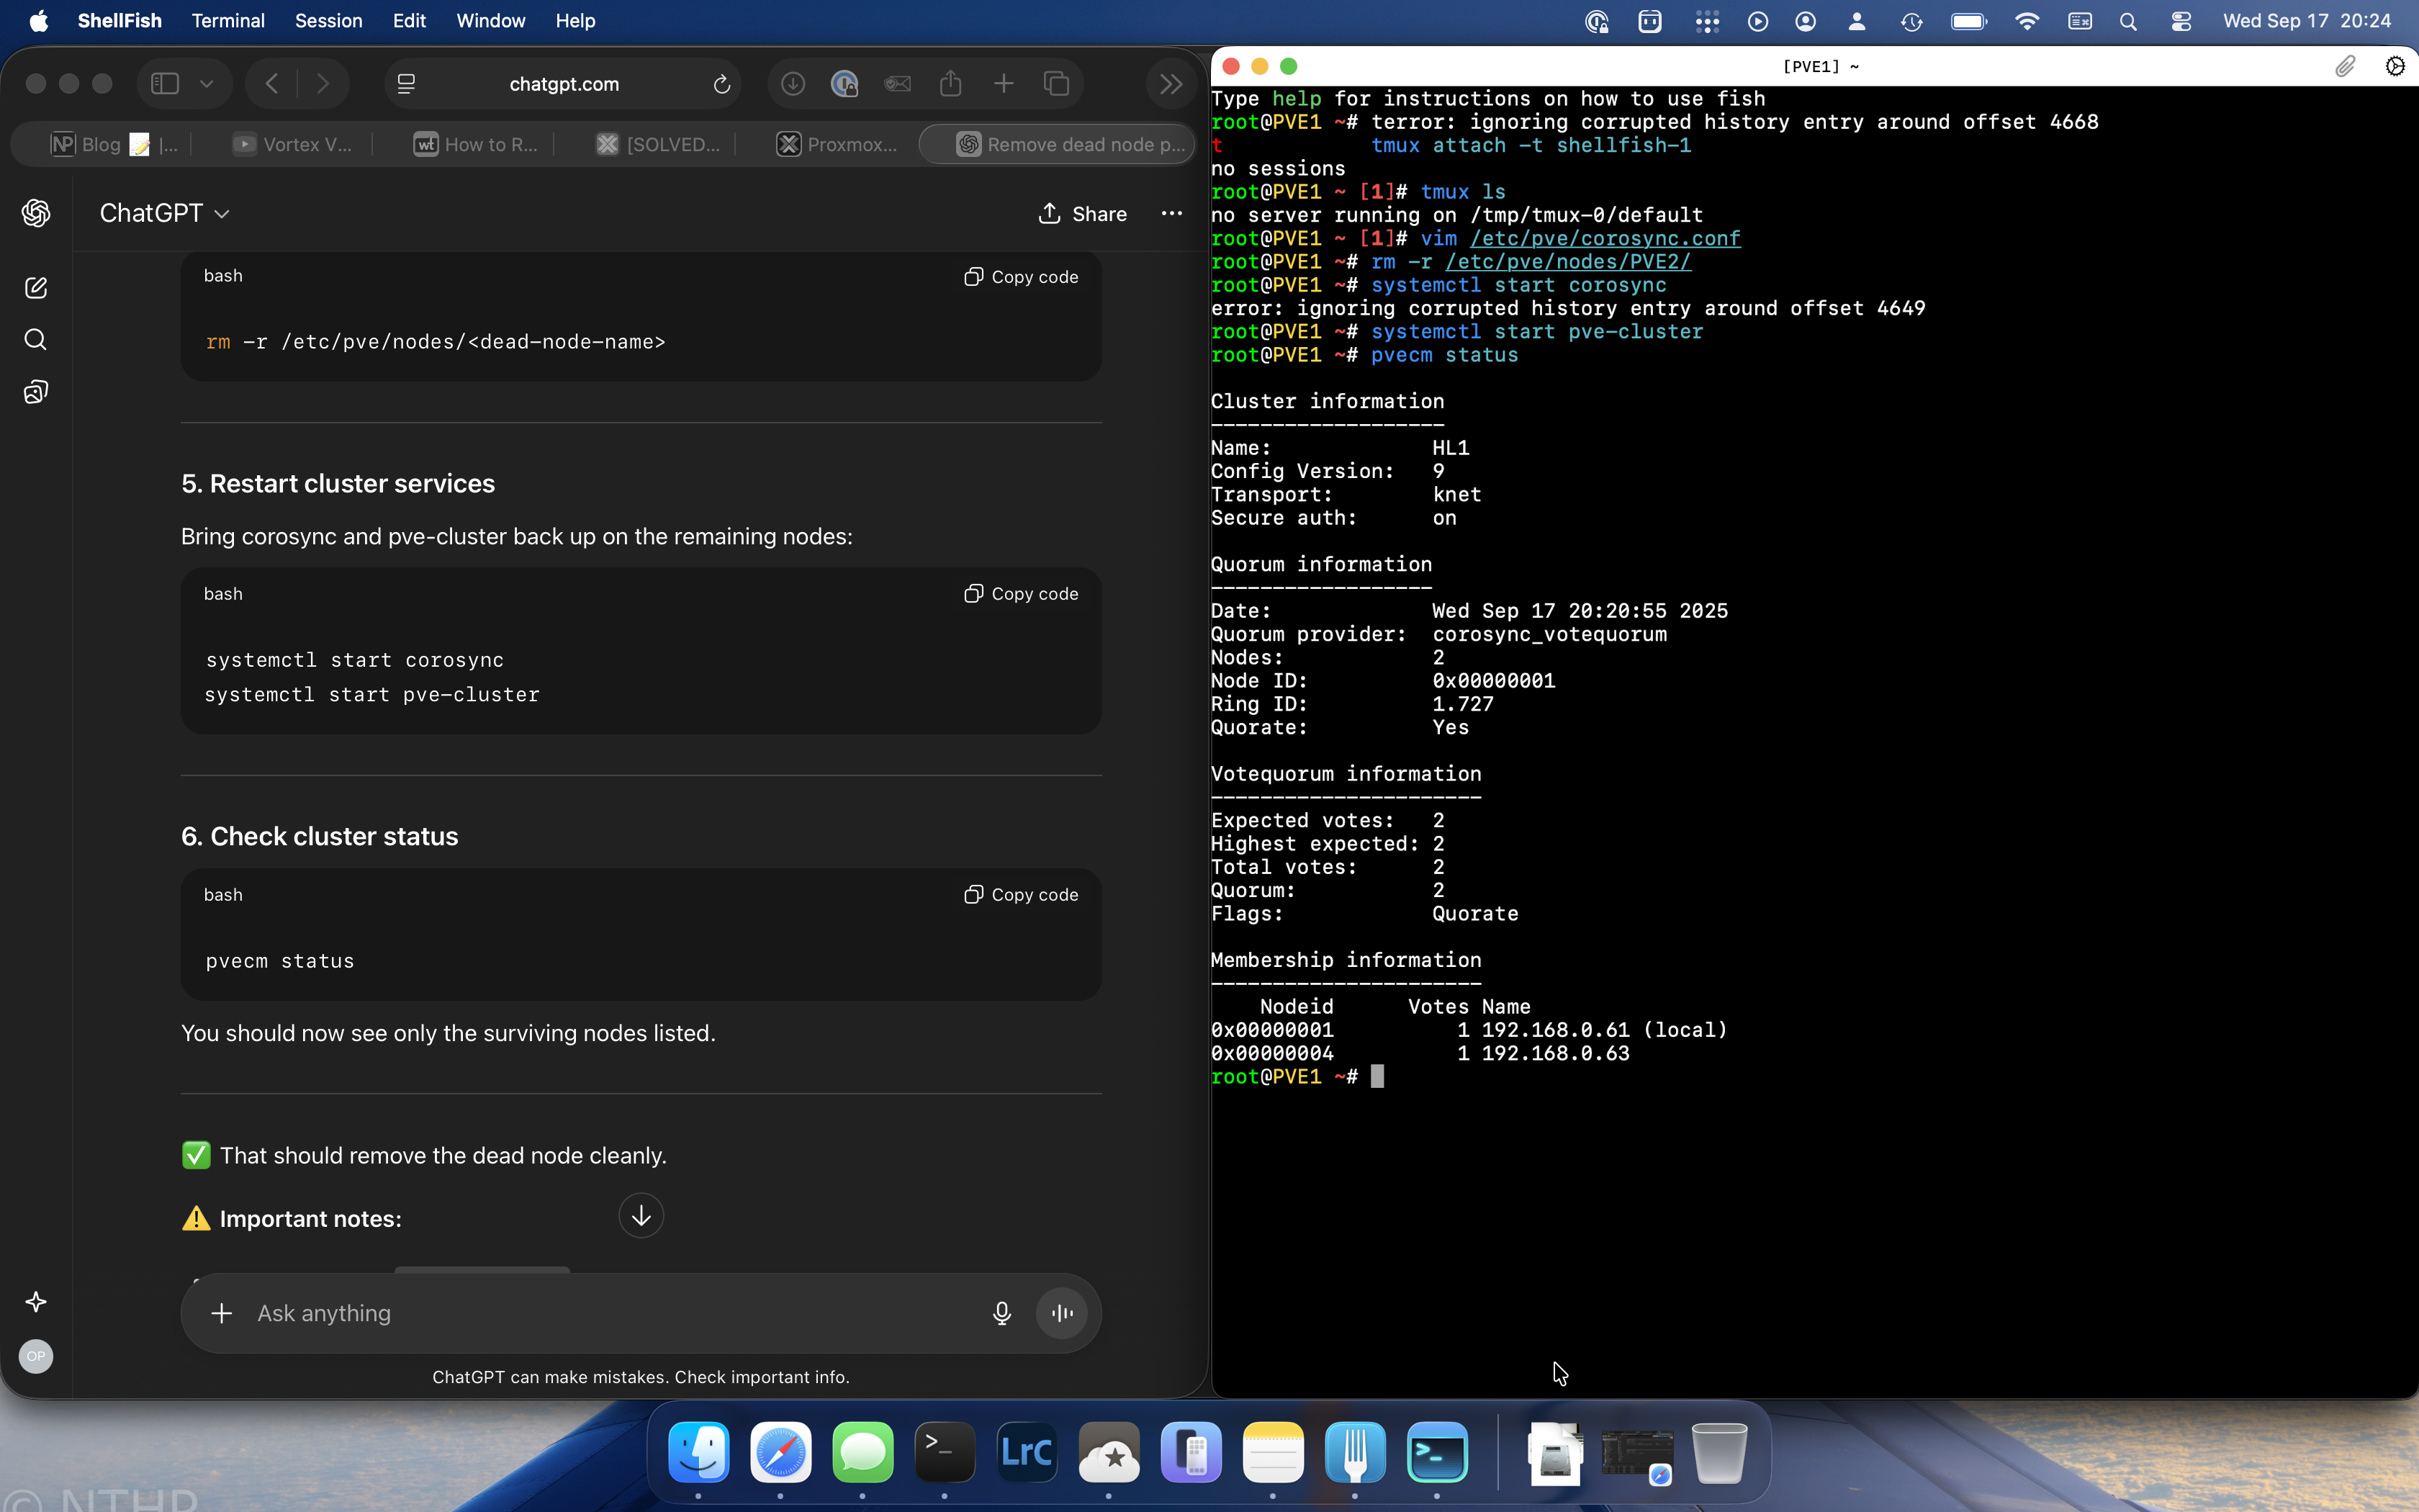Click the scroll-to-bottom arrow button
The width and height of the screenshot is (2419, 1512).
pyautogui.click(x=641, y=1216)
